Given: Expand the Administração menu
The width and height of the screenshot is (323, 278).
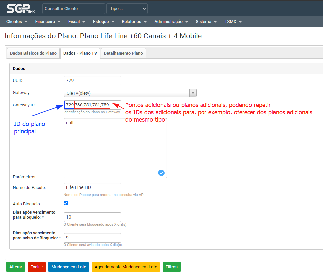Looking at the screenshot, I should click(x=171, y=22).
